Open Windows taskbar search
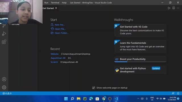The height and width of the screenshot is (102, 182). (72, 99)
